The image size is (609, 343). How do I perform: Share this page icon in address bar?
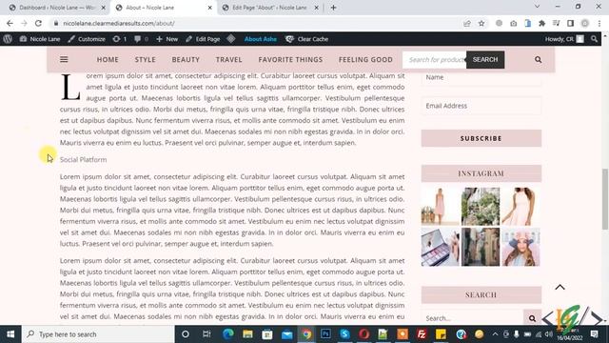pos(467,23)
